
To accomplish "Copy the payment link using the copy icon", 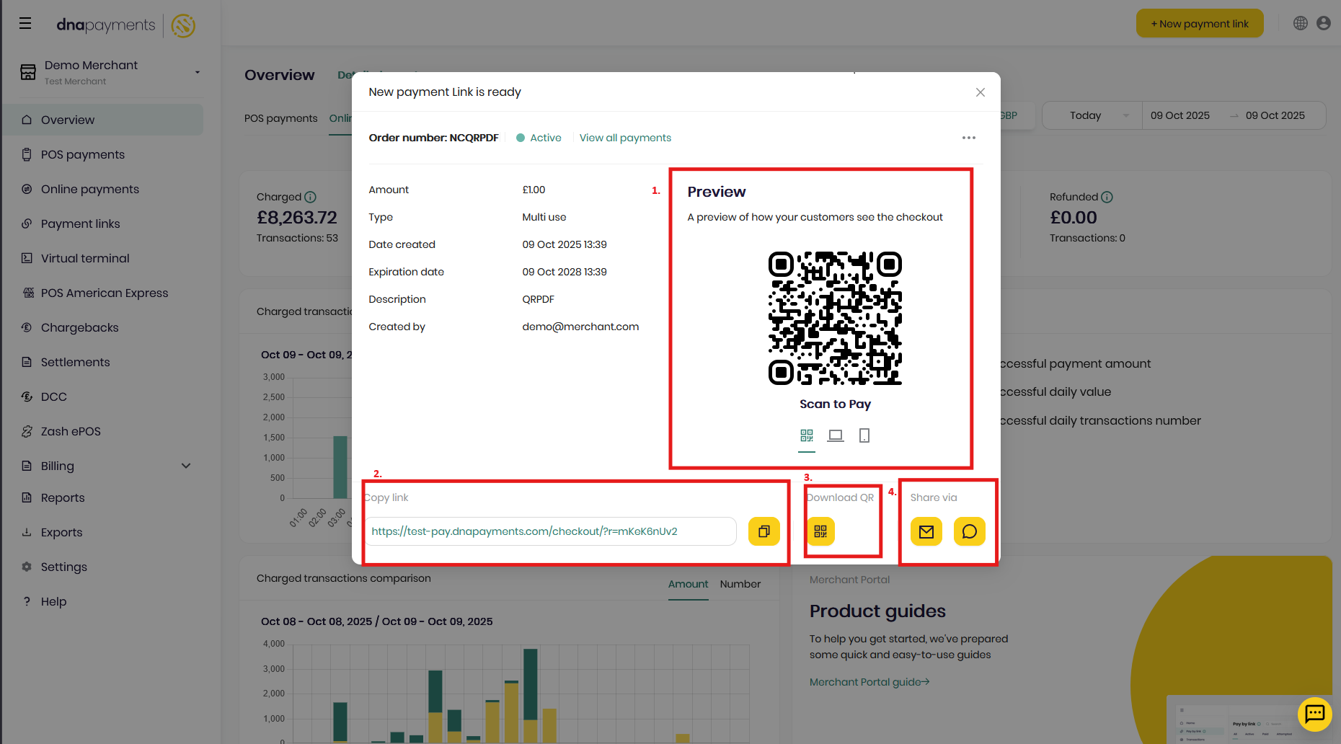I will click(x=764, y=531).
